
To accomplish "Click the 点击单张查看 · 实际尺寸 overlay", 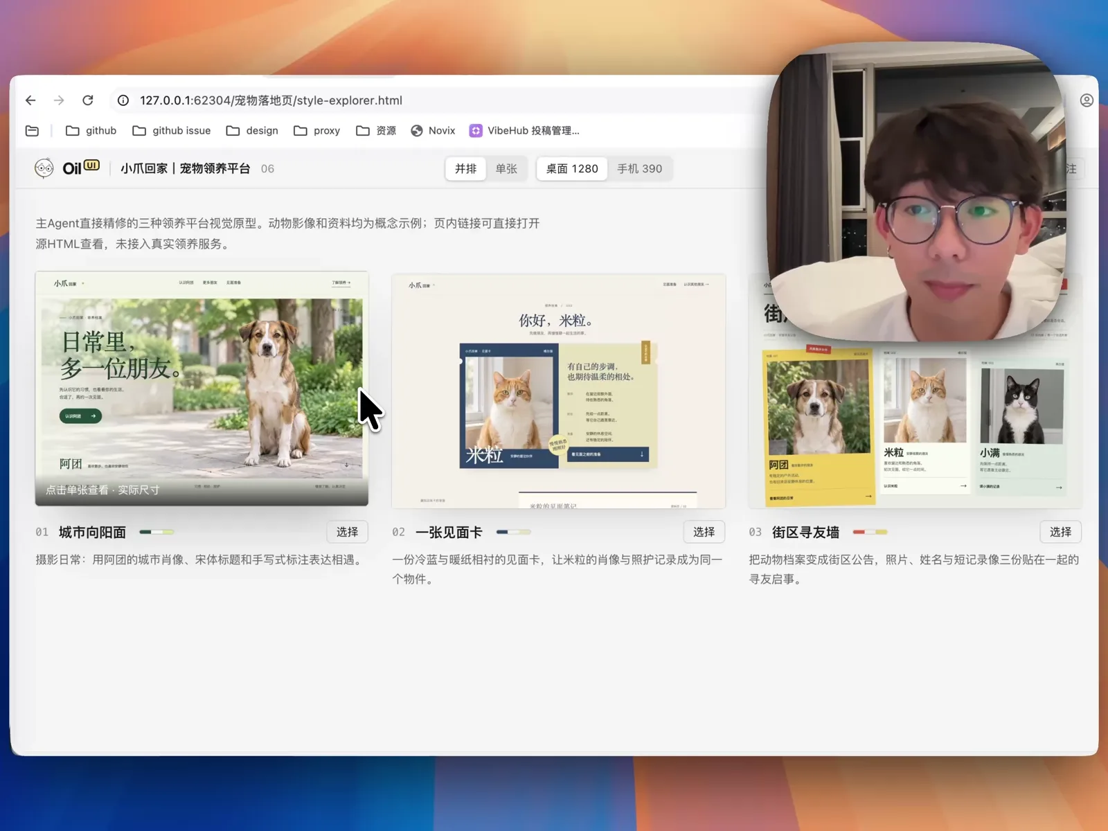I will point(102,490).
